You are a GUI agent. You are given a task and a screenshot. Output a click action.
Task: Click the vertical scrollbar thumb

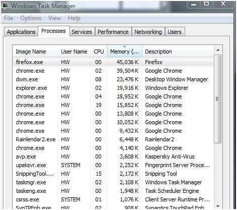point(218,99)
